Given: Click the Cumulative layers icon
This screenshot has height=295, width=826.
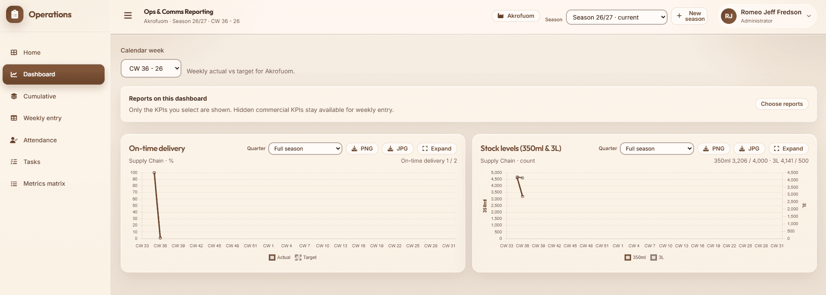Looking at the screenshot, I should point(14,96).
